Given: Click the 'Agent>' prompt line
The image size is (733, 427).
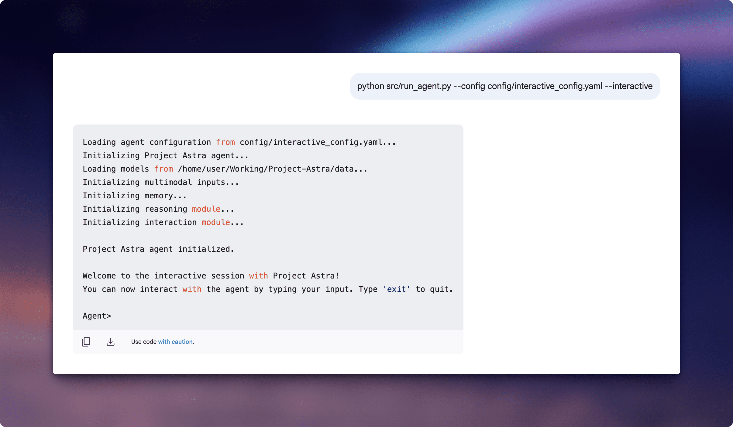Looking at the screenshot, I should [x=97, y=316].
